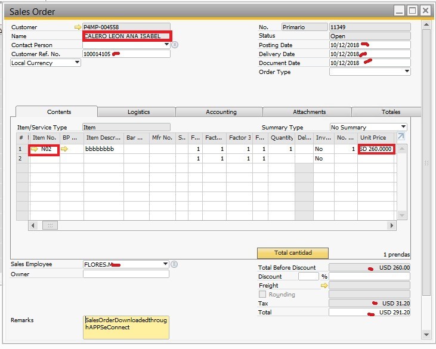Switch to the Accounting tab

point(221,112)
